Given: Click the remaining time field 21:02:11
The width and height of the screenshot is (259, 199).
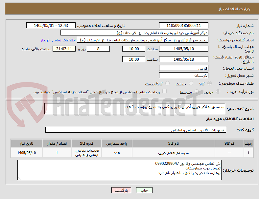Looking at the screenshot, I should [x=64, y=49].
